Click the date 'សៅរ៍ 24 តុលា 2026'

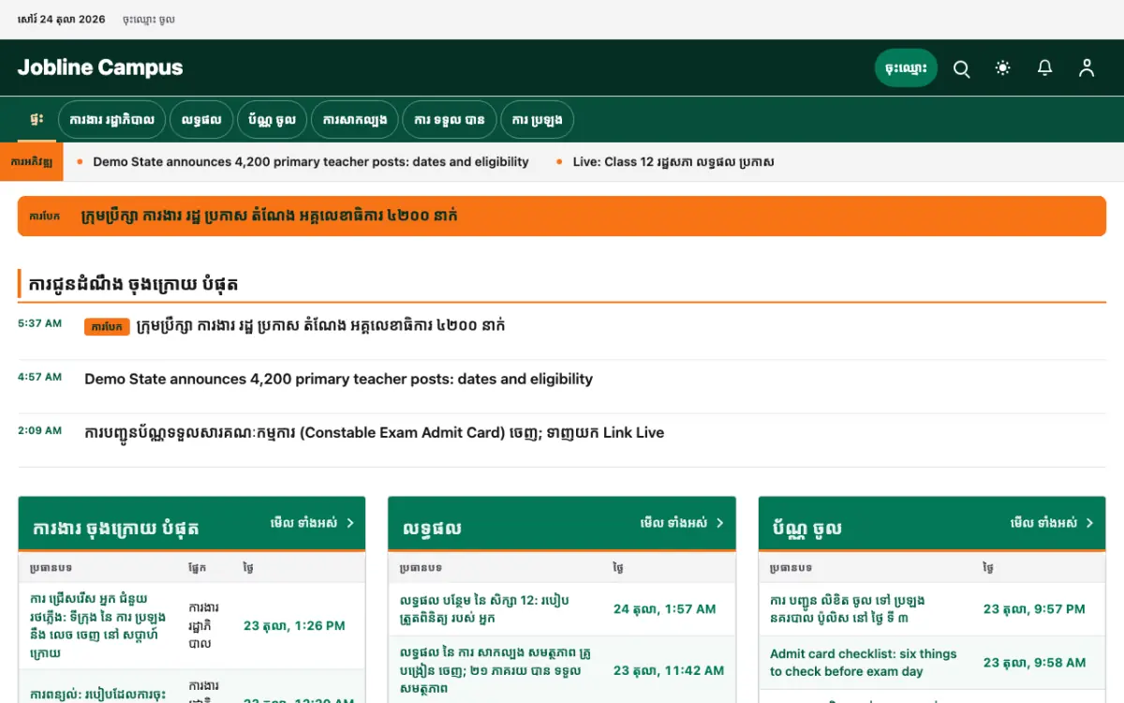(x=62, y=20)
